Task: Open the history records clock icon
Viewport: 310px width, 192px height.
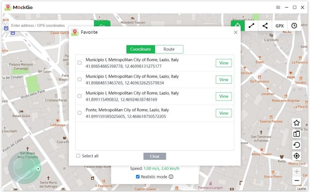Action: [x=294, y=26]
